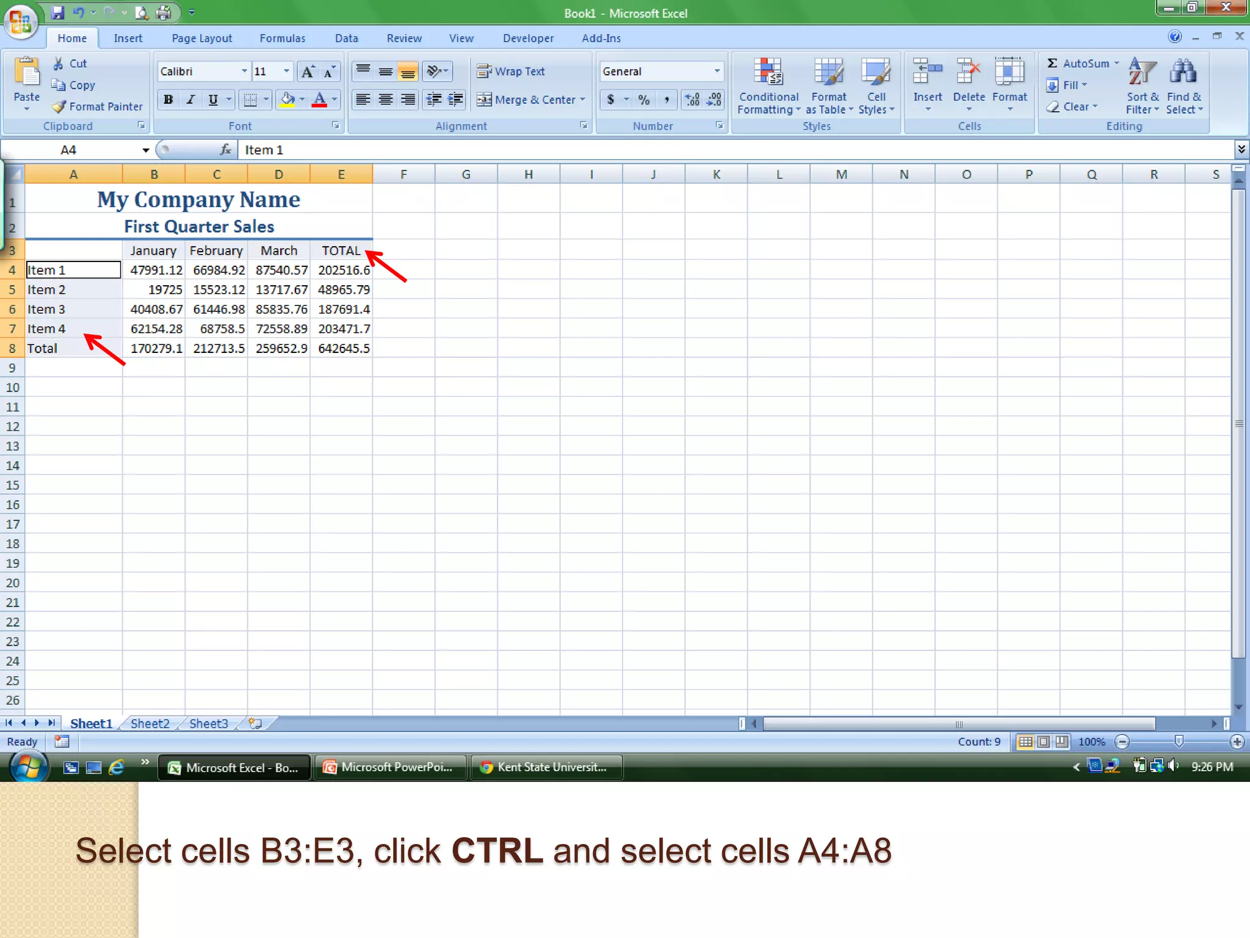Click the Office button orb
This screenshot has width=1250, height=938.
point(21,22)
